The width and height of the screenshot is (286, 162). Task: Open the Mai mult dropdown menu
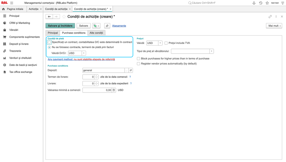click(x=274, y=26)
